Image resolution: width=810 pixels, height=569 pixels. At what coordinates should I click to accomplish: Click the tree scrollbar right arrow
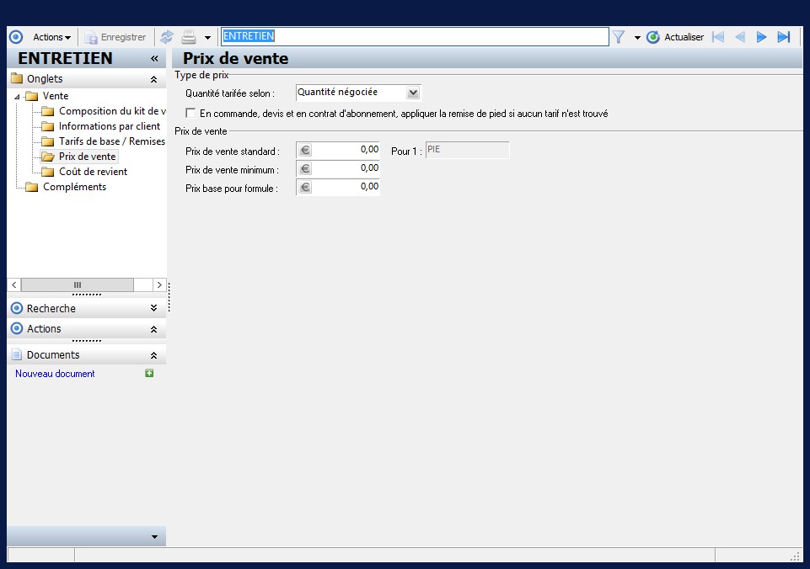159,284
